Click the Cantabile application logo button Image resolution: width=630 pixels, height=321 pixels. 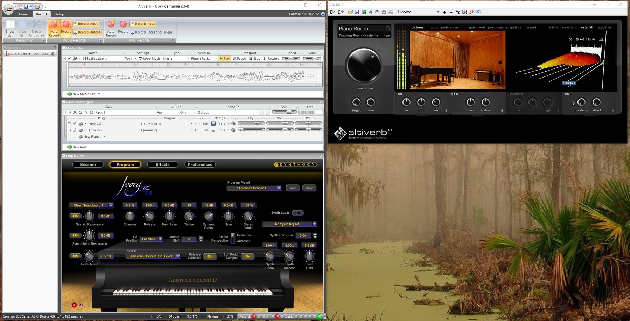(x=8, y=9)
